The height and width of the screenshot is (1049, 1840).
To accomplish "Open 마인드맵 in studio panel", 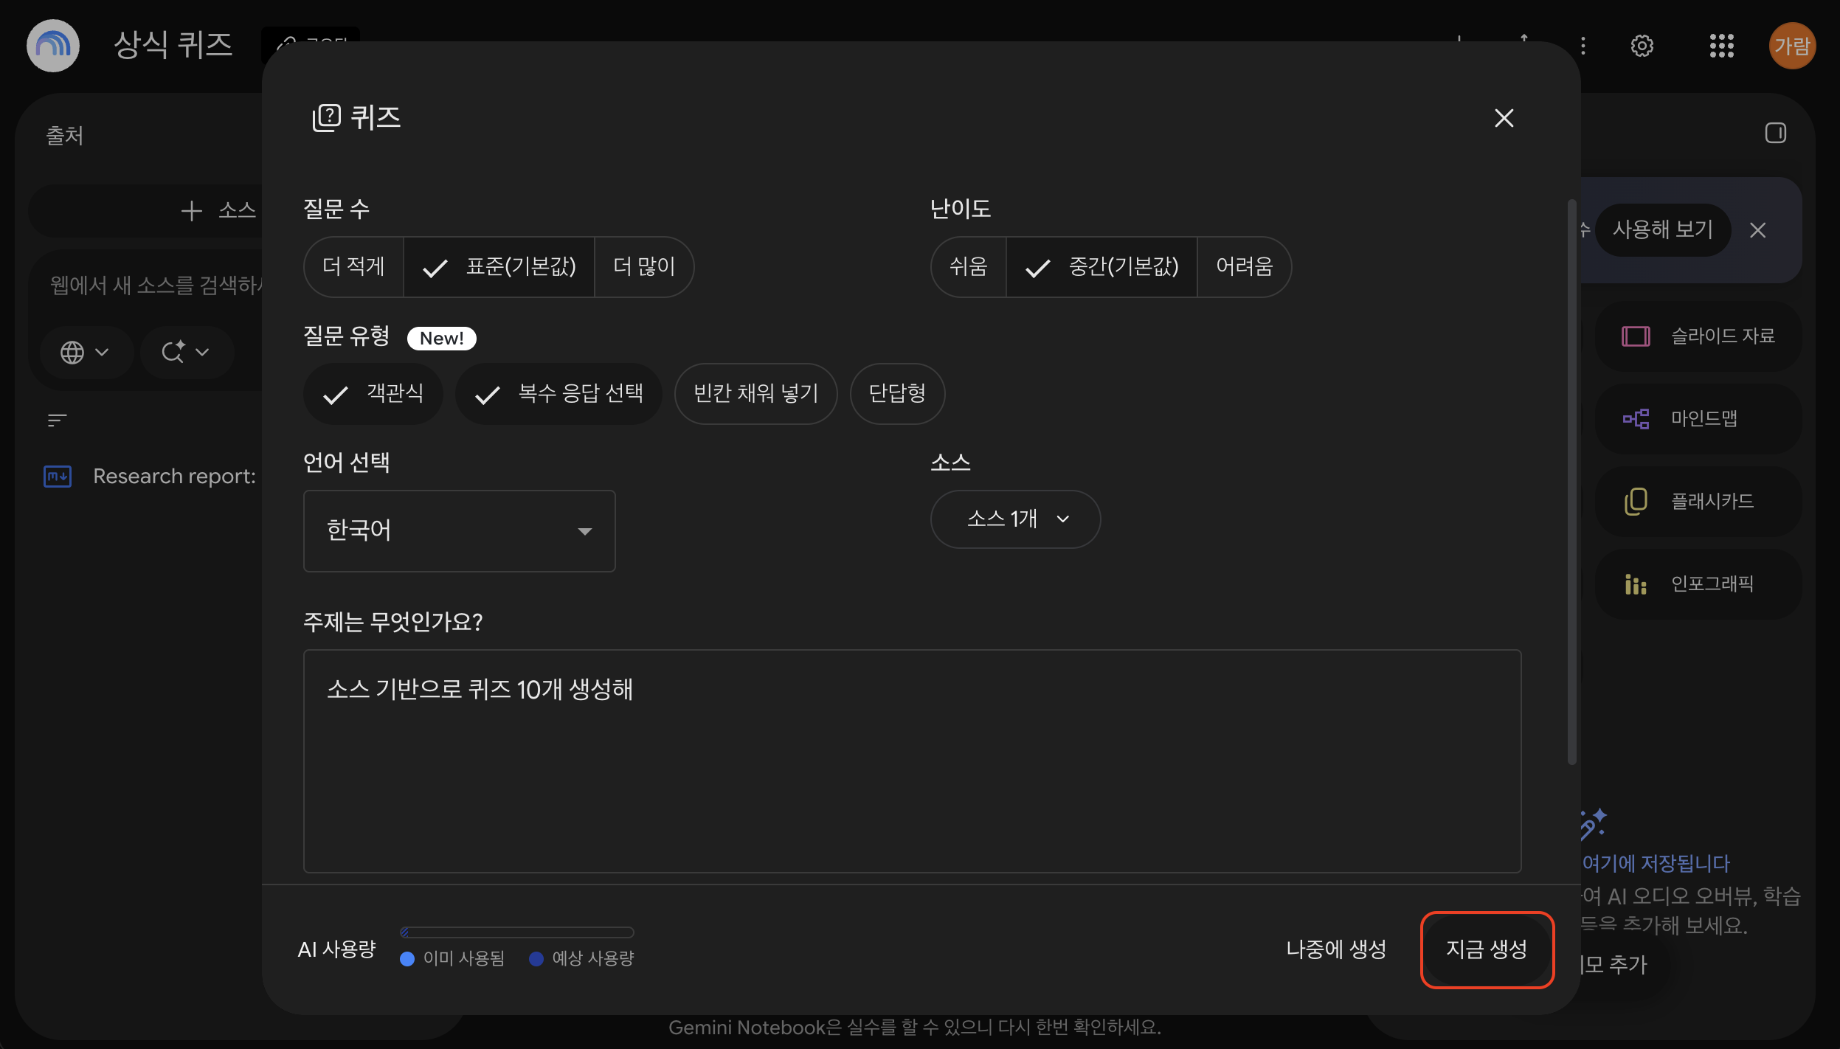I will (1698, 419).
